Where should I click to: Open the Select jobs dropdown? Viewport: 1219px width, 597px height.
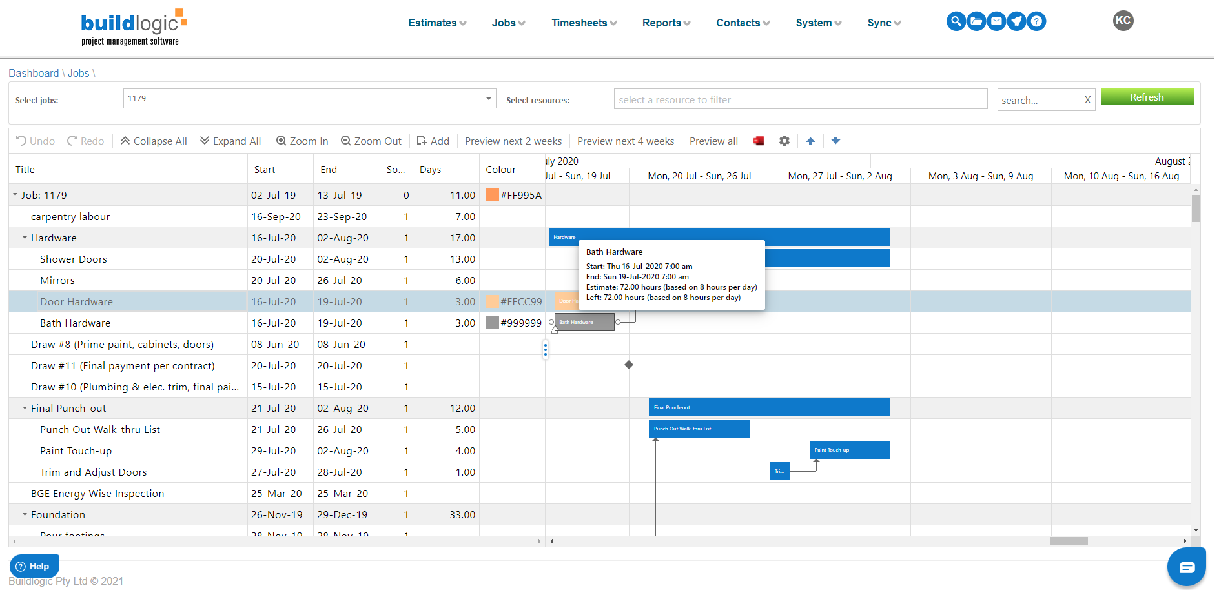point(488,98)
